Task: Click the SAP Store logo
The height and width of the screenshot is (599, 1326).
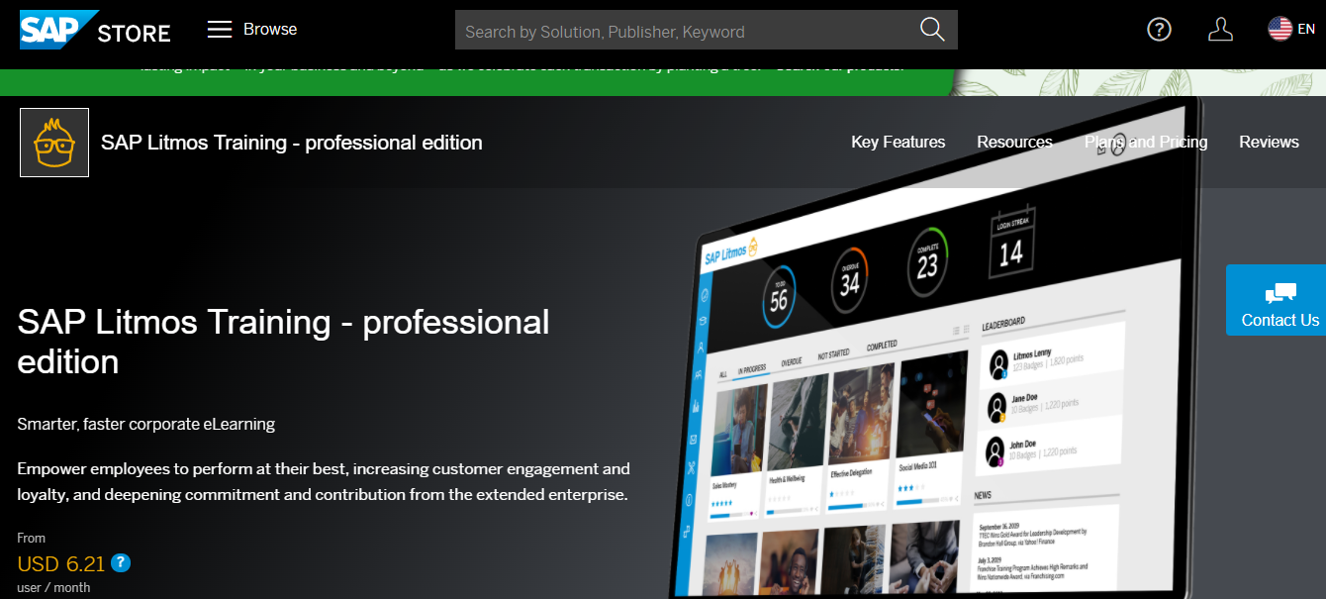Action: click(95, 30)
